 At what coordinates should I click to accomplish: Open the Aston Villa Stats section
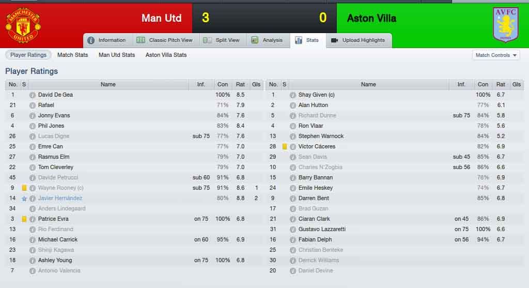(166, 55)
